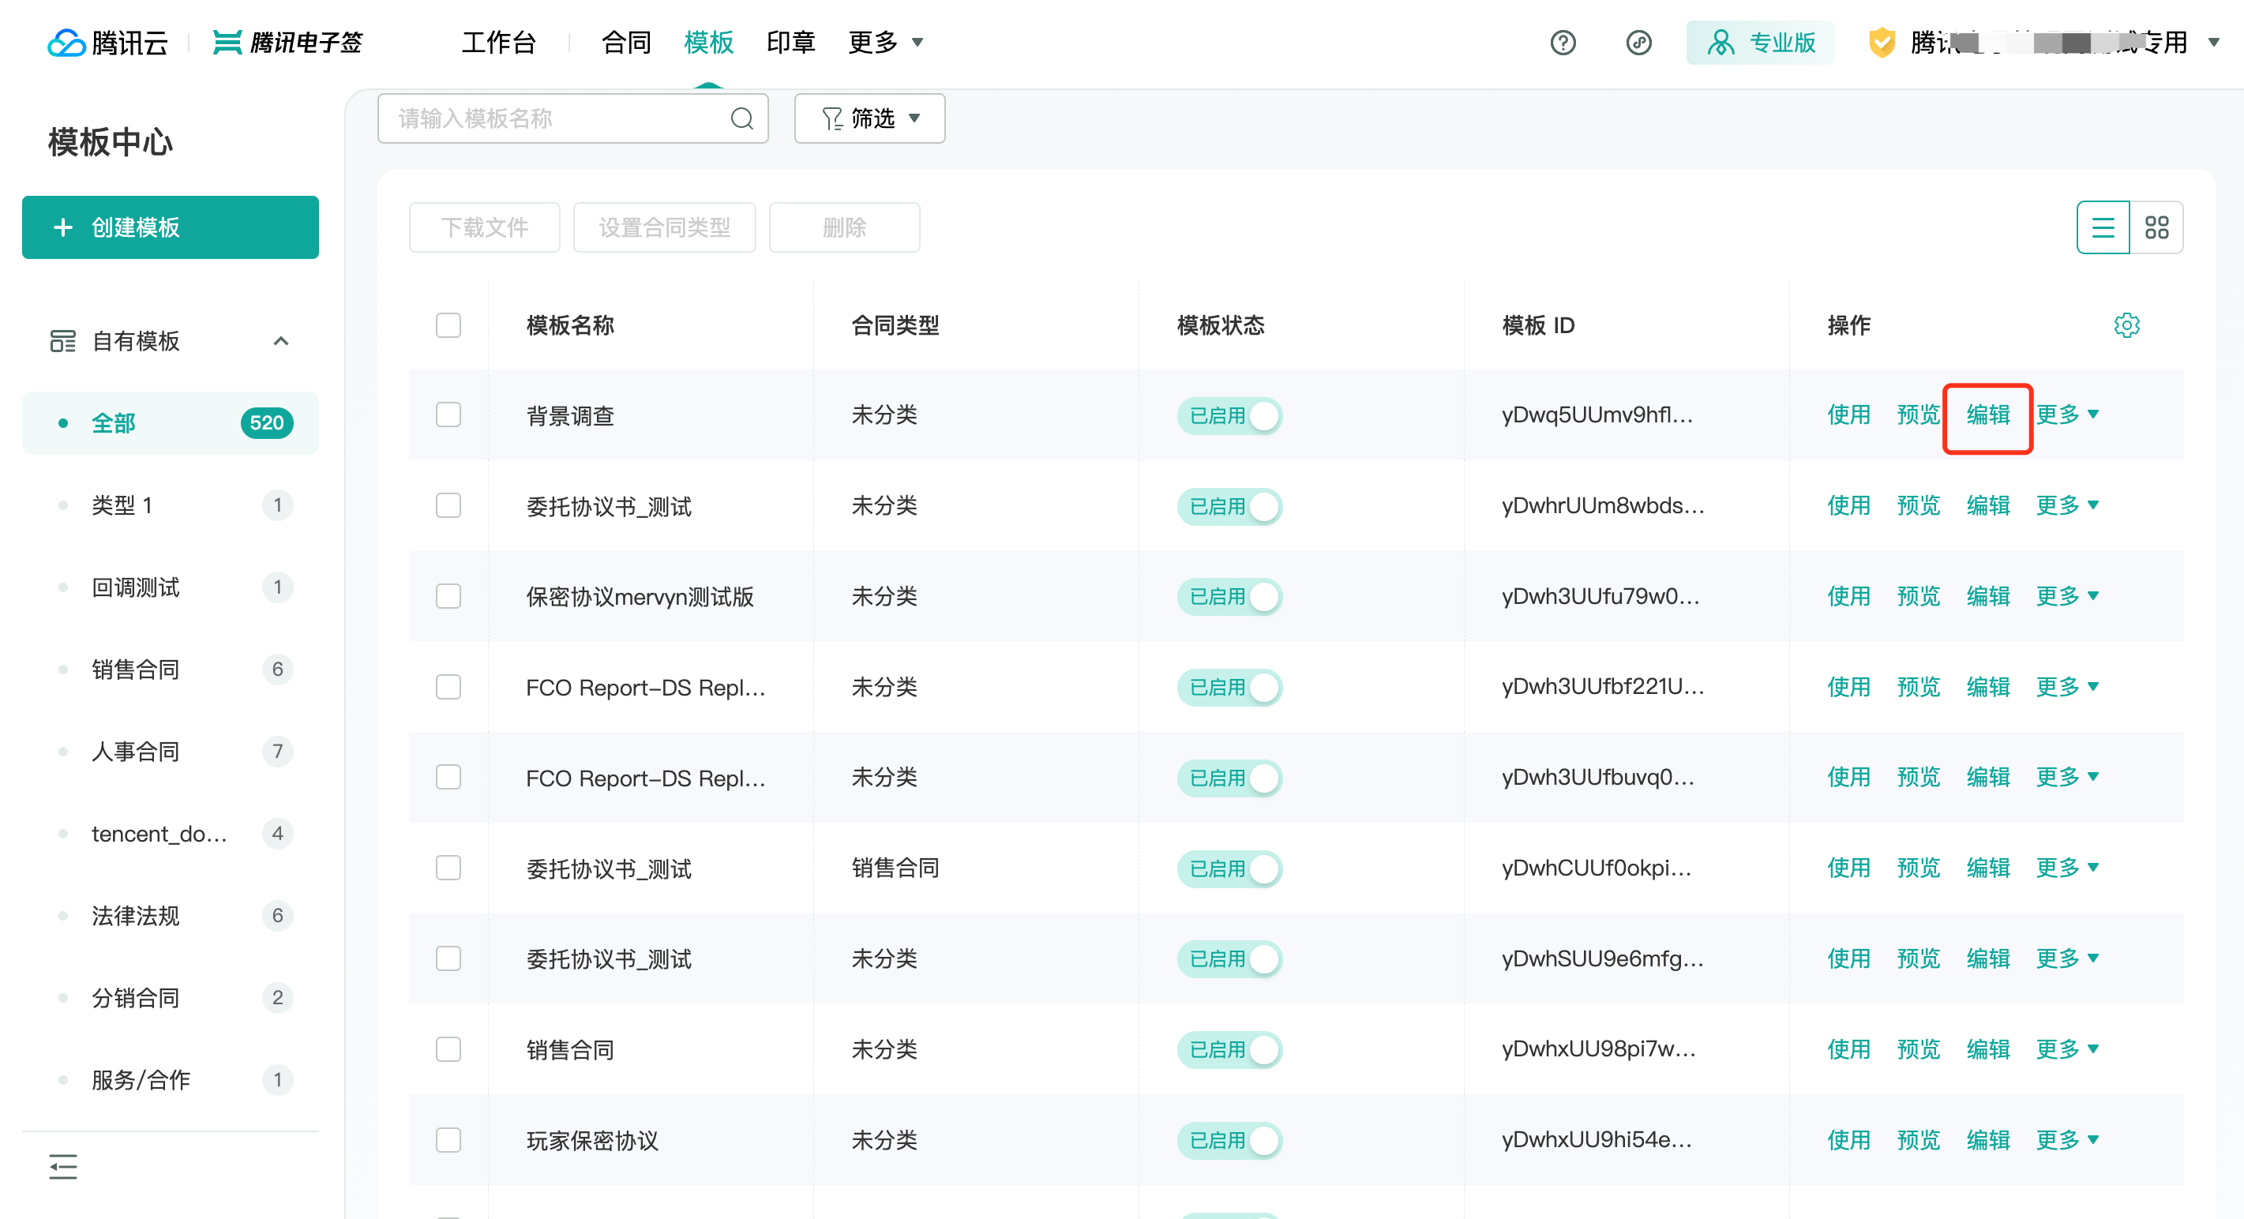Collapse the 自有模板 sidebar section
Viewport: 2244px width, 1219px height.
[280, 341]
